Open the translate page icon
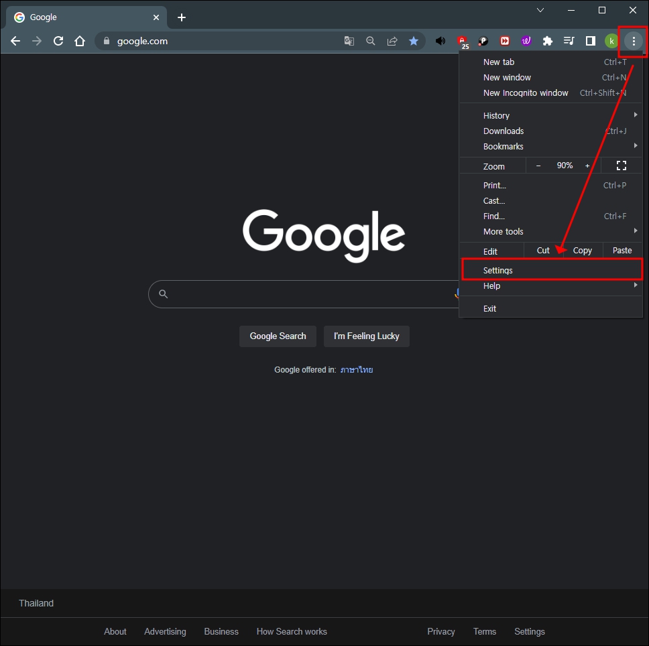Screen dimensions: 649x646 tap(349, 41)
